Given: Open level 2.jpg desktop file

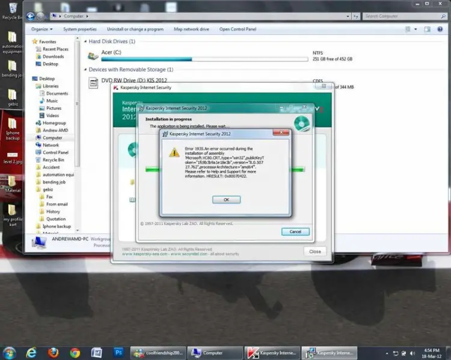Looking at the screenshot, I should [13, 158].
